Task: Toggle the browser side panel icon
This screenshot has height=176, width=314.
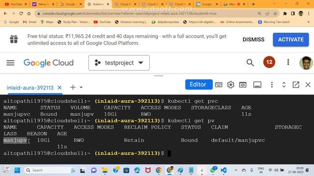Action: [x=293, y=13]
